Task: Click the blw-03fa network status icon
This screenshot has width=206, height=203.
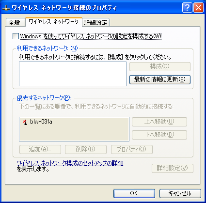Action: point(25,122)
